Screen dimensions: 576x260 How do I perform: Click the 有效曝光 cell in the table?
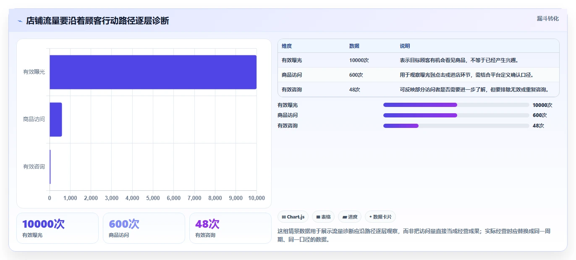tap(292, 60)
